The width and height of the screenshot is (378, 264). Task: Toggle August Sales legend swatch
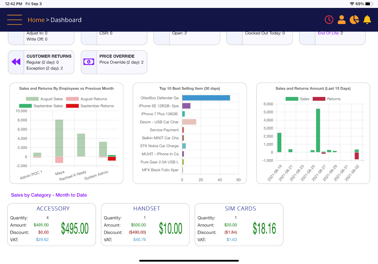coord(32,99)
